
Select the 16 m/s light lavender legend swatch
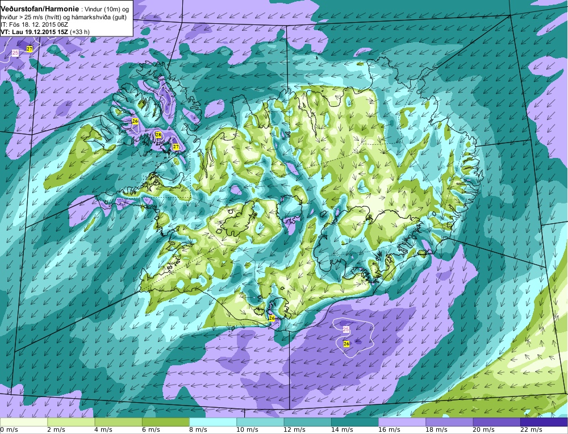coord(402,422)
